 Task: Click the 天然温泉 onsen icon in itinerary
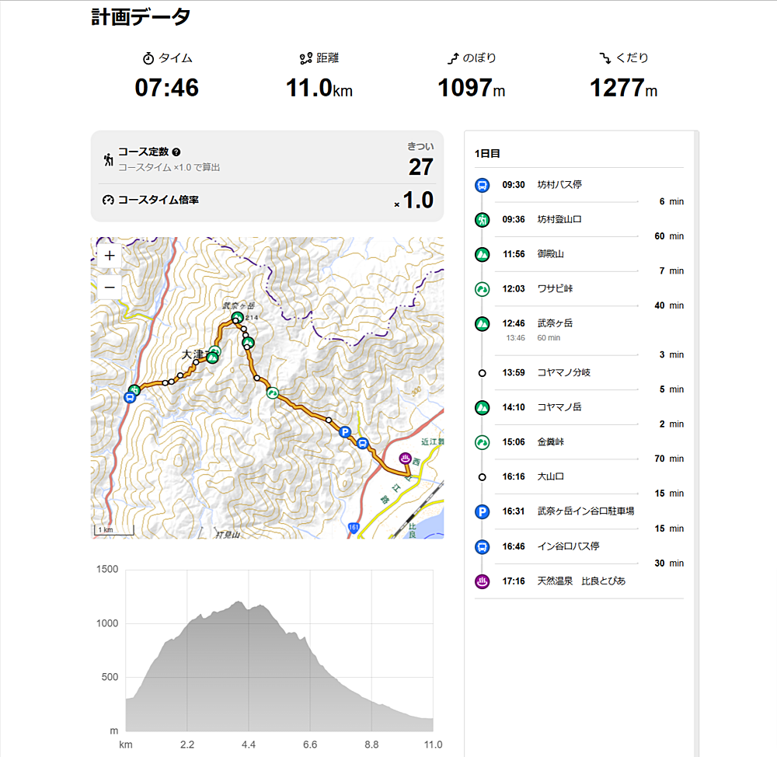[x=483, y=581]
